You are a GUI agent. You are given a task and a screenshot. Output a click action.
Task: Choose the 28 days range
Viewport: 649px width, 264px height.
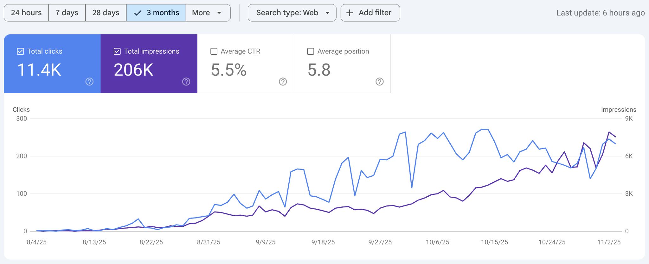click(106, 13)
